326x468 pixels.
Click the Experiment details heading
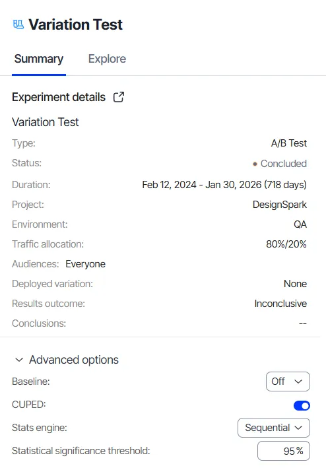(x=59, y=97)
